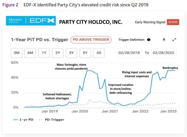Expand the chart to fullscreen
Image resolution: width=187 pixels, height=137 pixels.
174,40
